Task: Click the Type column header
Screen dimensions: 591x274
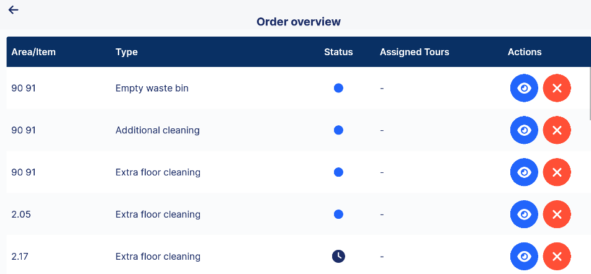Action: [x=127, y=52]
